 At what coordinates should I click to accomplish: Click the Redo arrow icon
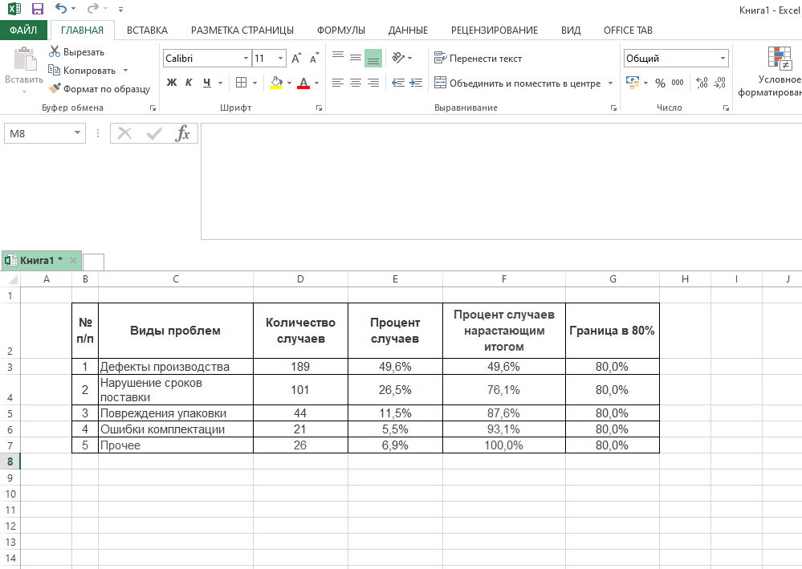pos(92,9)
